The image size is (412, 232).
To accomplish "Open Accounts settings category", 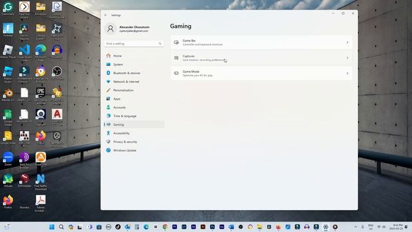I will pyautogui.click(x=135, y=108).
